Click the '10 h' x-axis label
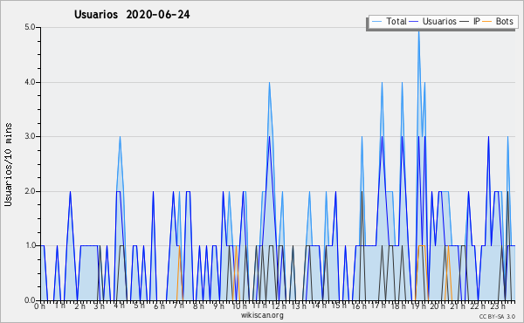 [239, 306]
